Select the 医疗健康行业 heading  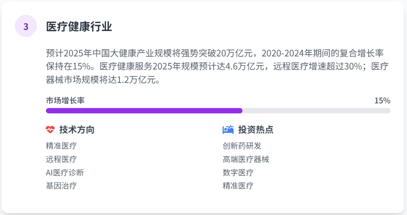[79, 27]
